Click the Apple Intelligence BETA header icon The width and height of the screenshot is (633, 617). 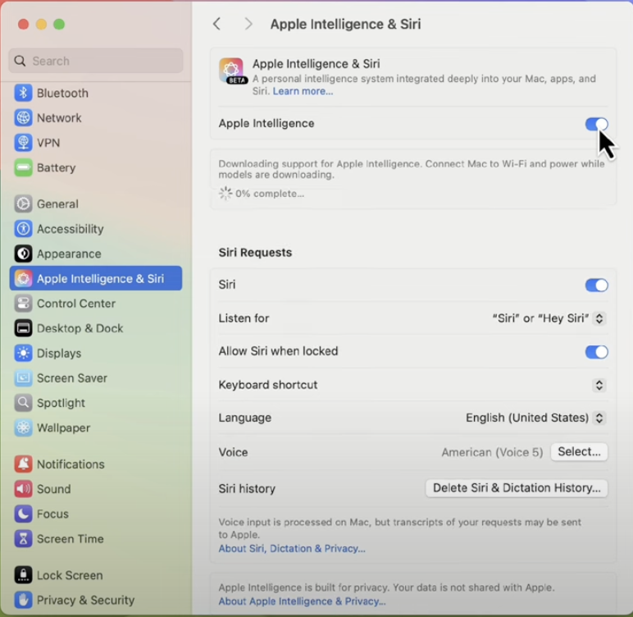(x=232, y=71)
